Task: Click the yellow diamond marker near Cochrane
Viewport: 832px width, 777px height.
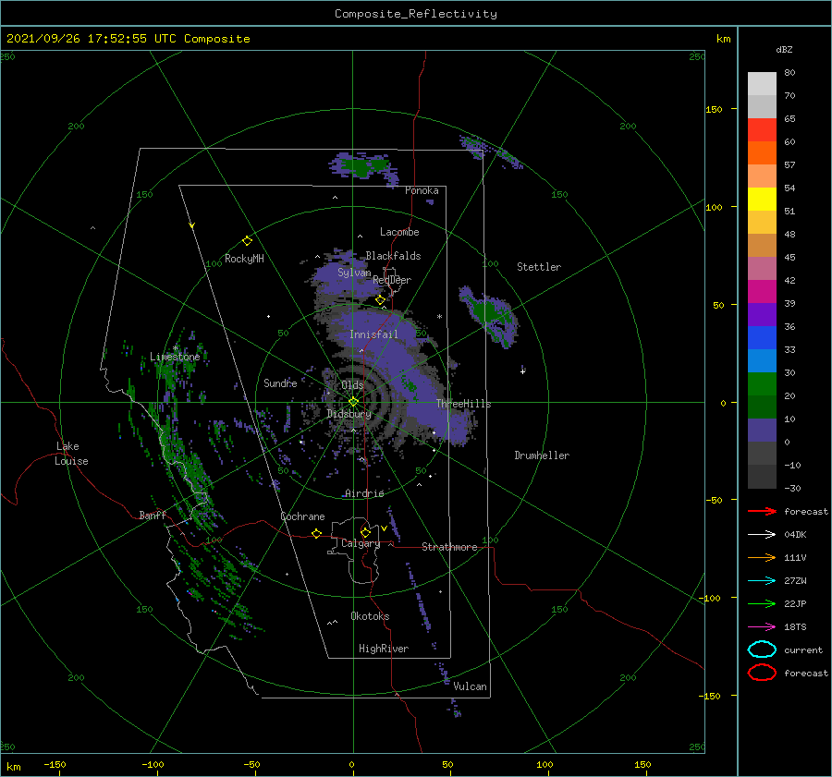Action: tap(316, 533)
